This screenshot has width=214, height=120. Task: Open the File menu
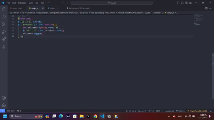click(8, 3)
